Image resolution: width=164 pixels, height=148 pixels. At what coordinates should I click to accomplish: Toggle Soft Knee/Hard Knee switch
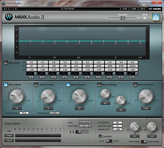click(x=144, y=142)
